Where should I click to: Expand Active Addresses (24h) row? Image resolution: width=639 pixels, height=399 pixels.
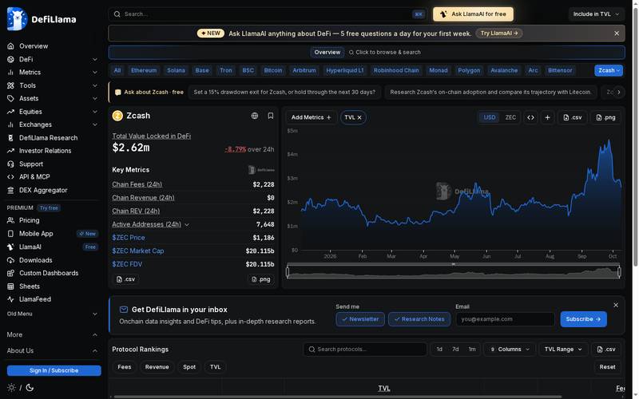coord(187,224)
